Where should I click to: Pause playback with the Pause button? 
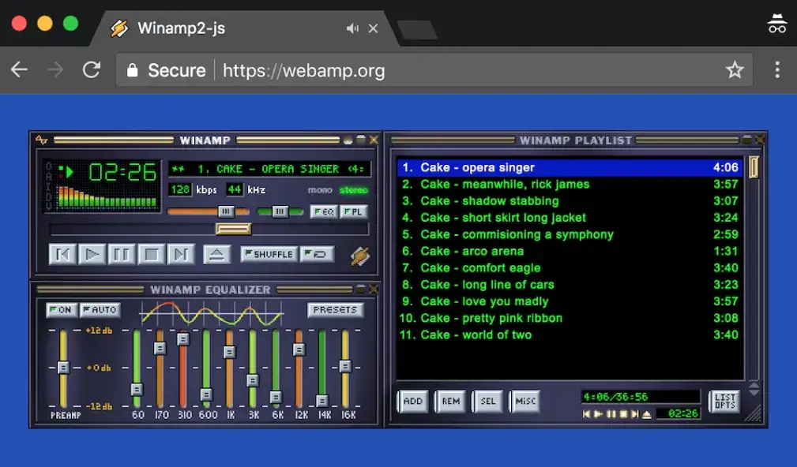pos(122,255)
